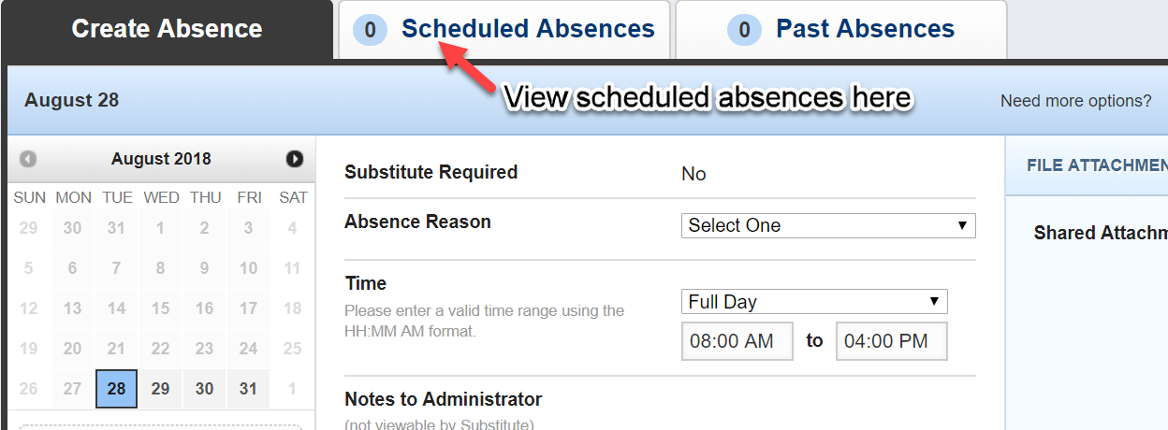Select August 28 in the calendar
Image resolution: width=1168 pixels, height=430 pixels.
click(116, 389)
